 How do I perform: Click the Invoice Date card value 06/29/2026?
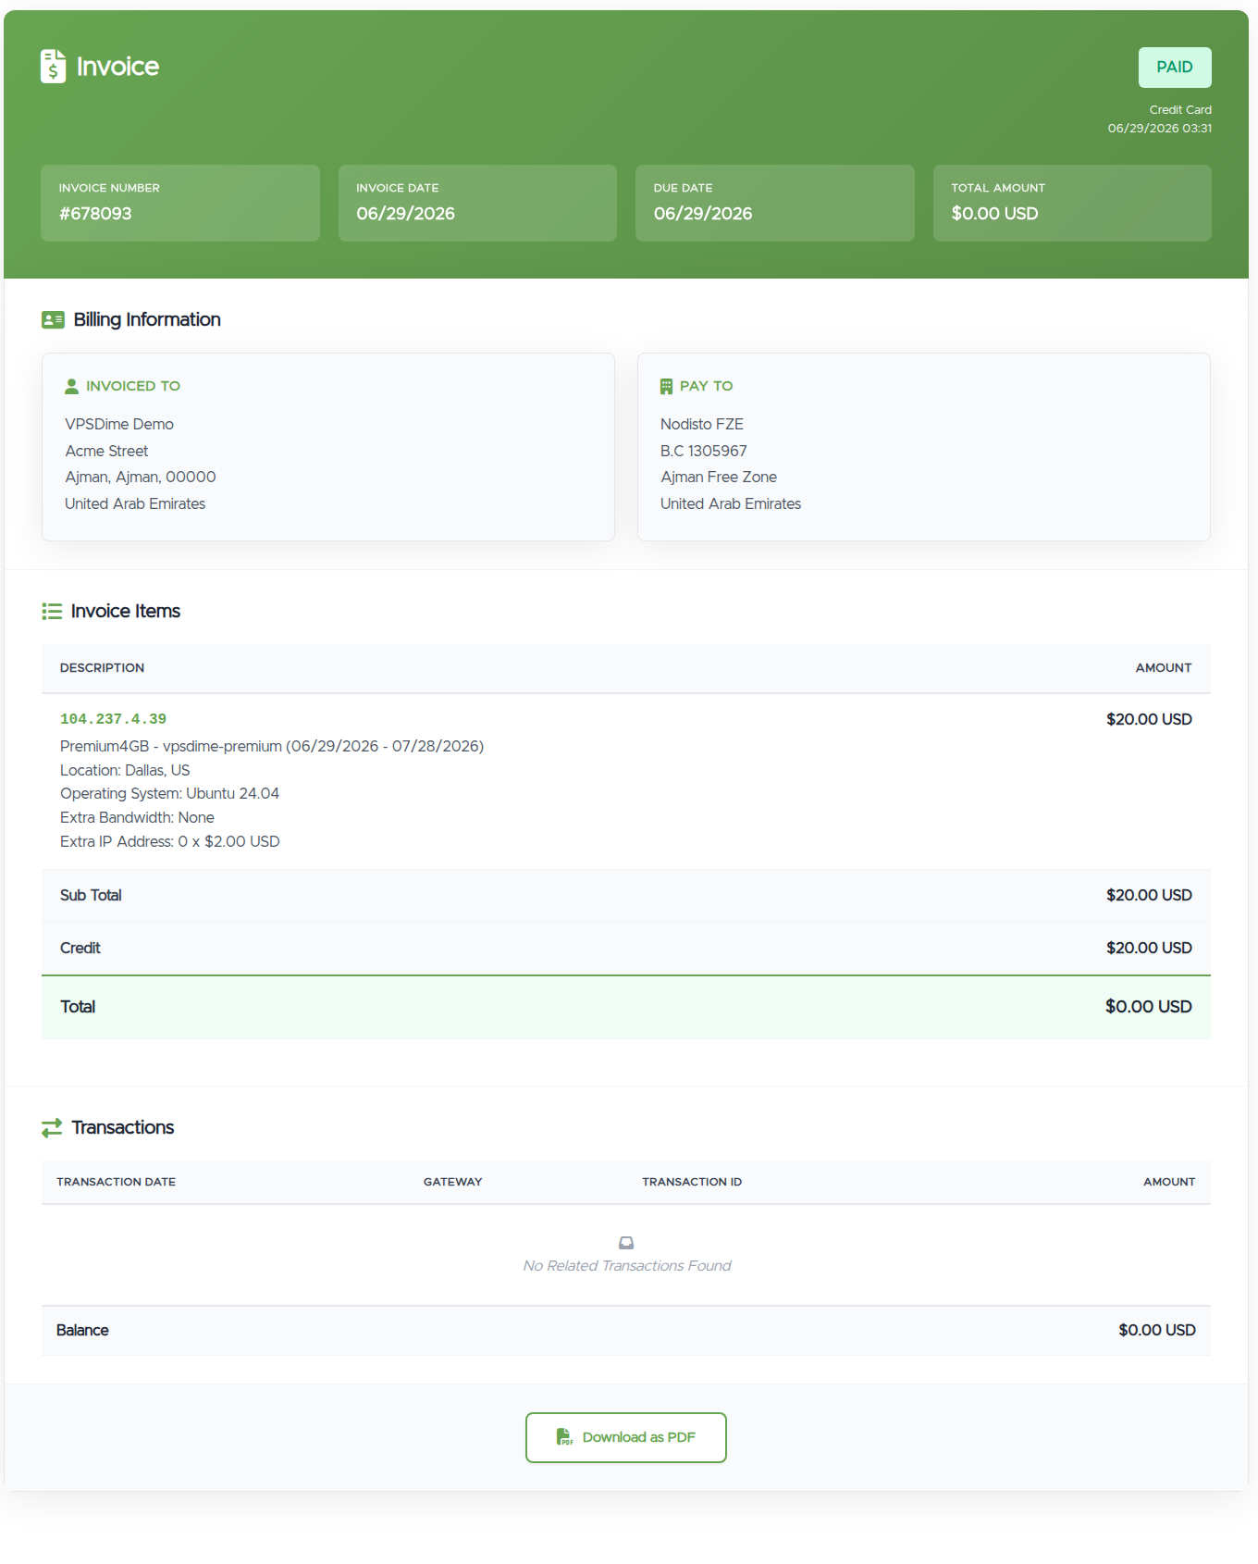405,214
